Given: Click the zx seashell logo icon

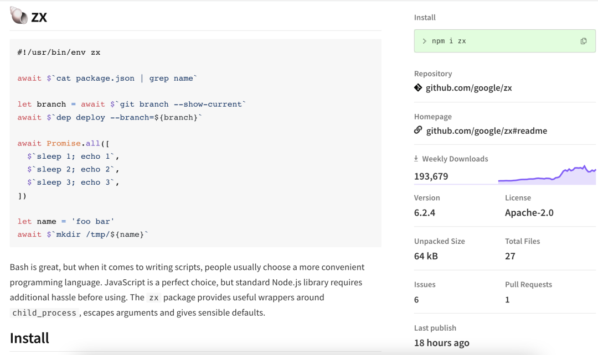Looking at the screenshot, I should point(19,16).
